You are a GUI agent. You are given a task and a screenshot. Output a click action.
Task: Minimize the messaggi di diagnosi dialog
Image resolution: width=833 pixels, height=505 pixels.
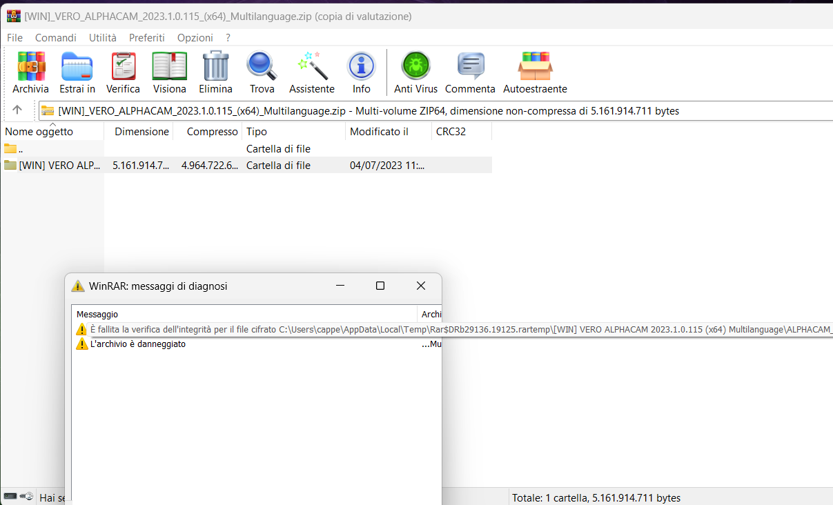pos(339,286)
